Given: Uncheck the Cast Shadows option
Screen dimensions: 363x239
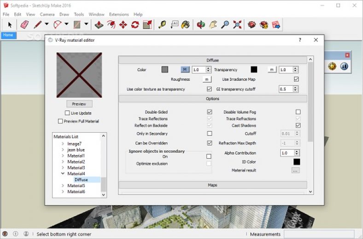Looking at the screenshot, I should [x=298, y=125].
